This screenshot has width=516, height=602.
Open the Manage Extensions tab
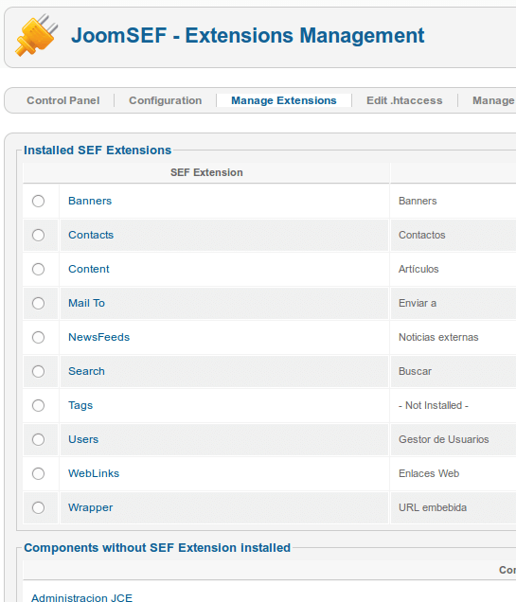284,100
